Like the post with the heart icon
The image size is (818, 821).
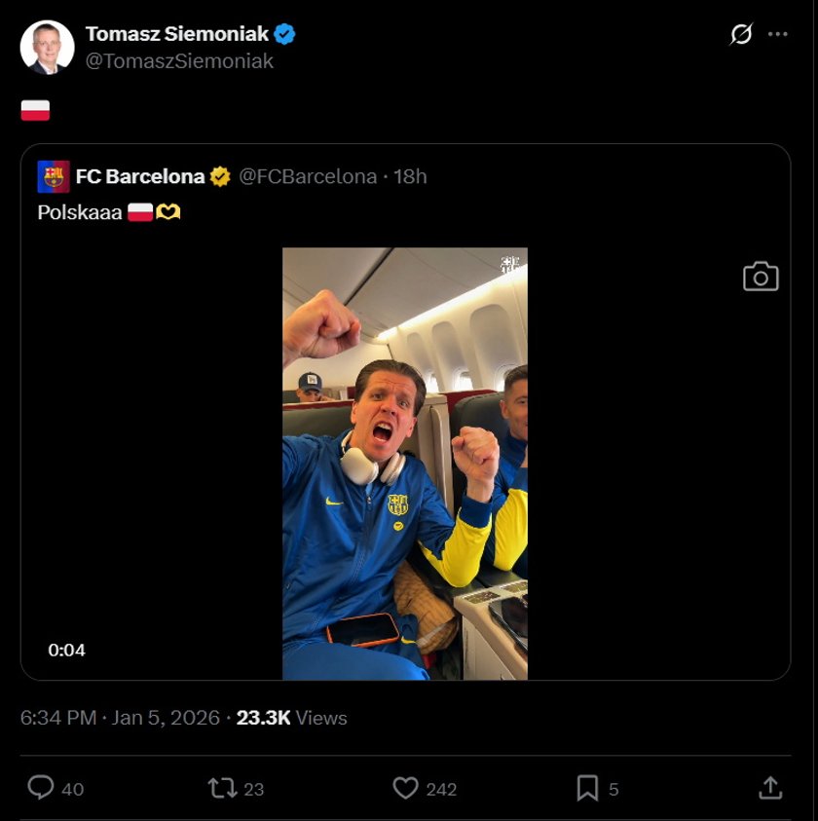(x=405, y=788)
